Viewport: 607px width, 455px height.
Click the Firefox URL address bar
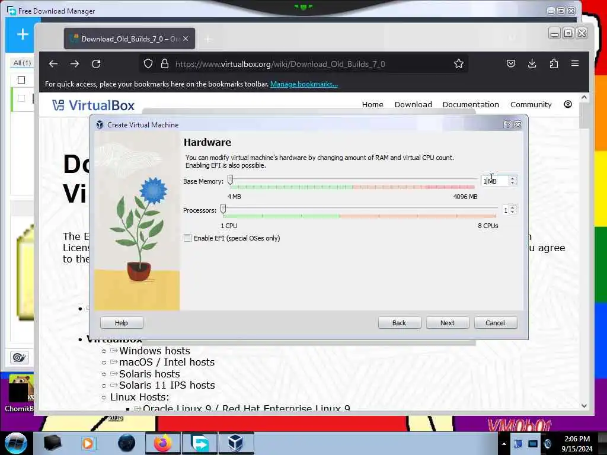(303, 64)
